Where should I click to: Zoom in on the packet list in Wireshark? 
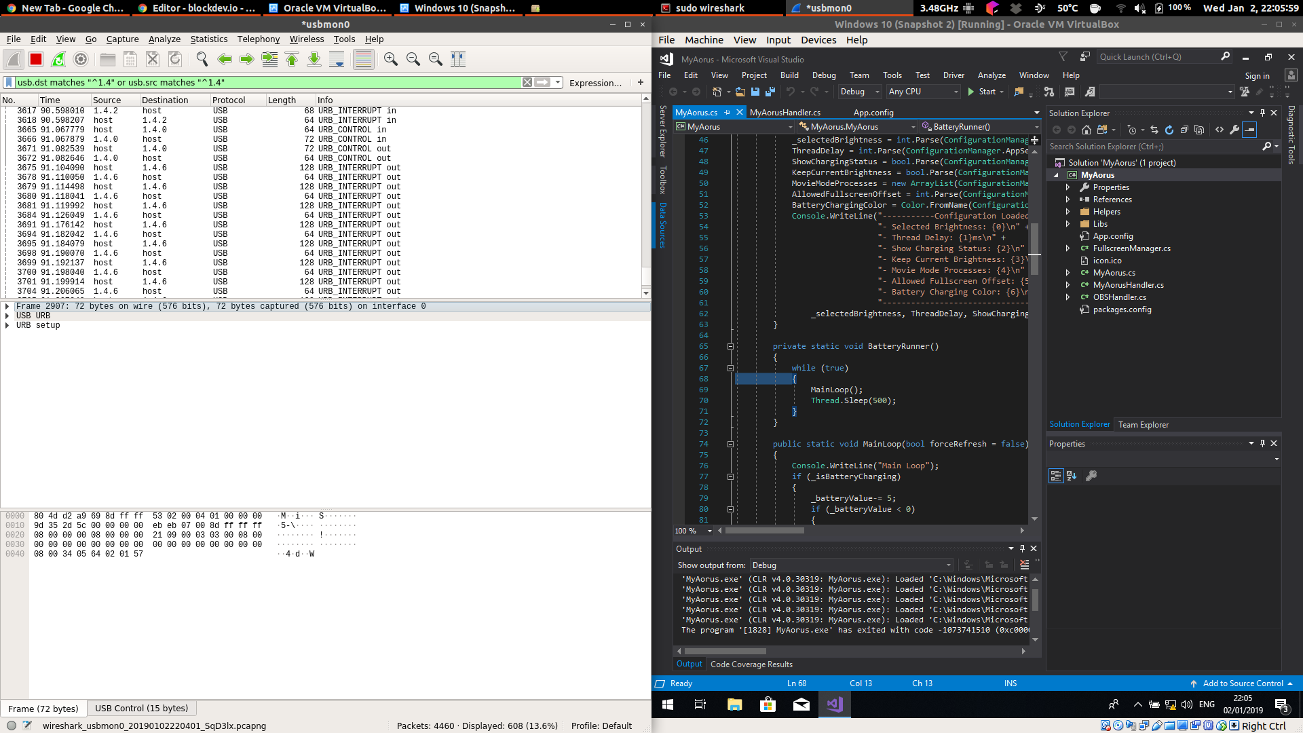[391, 59]
